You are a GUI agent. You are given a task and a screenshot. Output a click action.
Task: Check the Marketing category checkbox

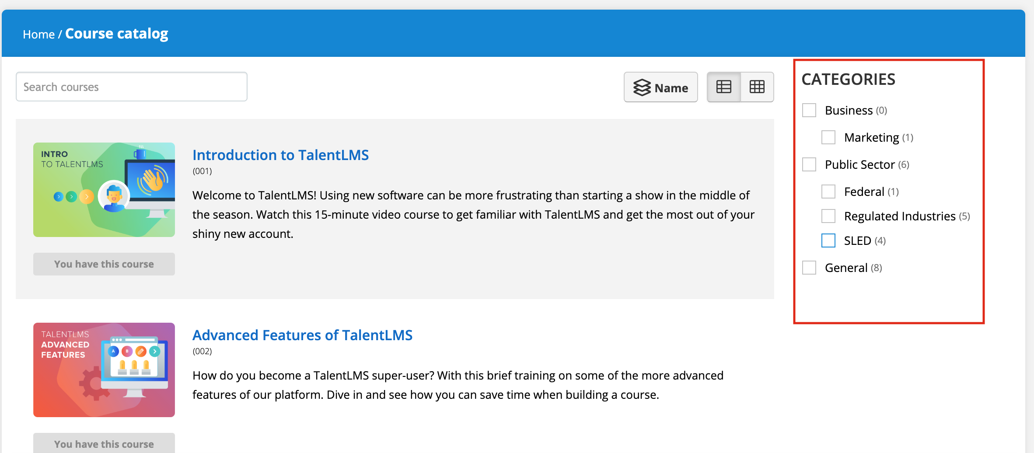click(828, 137)
